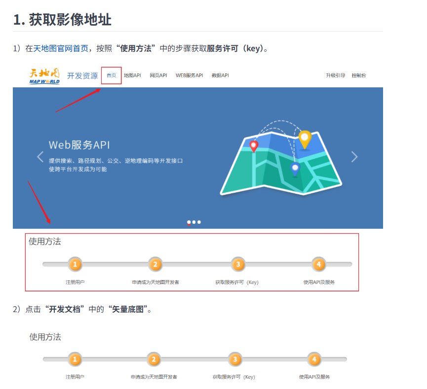This screenshot has height=389, width=427.
Task: Click step 3 circle in boxed 使用方法
Action: tap(238, 264)
